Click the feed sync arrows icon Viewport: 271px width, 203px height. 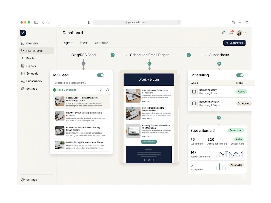tap(101, 90)
